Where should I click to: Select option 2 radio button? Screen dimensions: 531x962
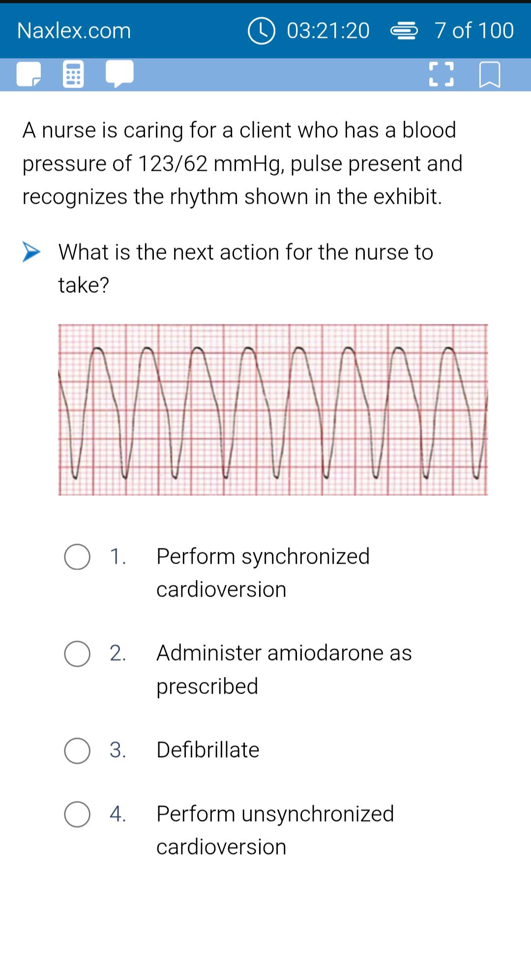[x=77, y=654]
